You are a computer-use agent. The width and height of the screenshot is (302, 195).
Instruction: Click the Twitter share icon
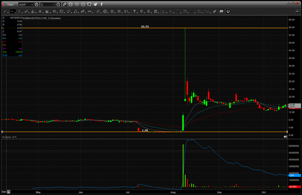click(x=95, y=4)
